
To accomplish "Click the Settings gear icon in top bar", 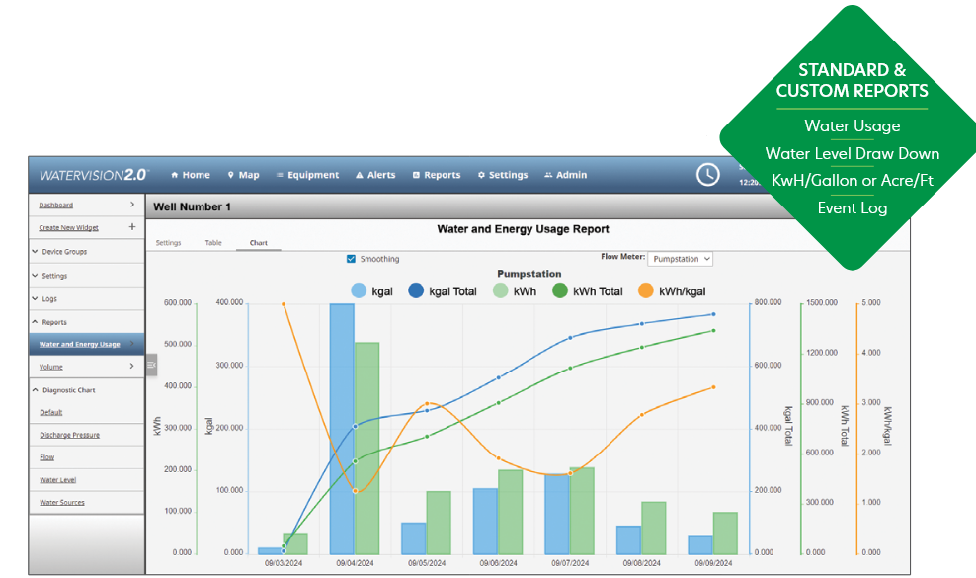I will tap(482, 176).
